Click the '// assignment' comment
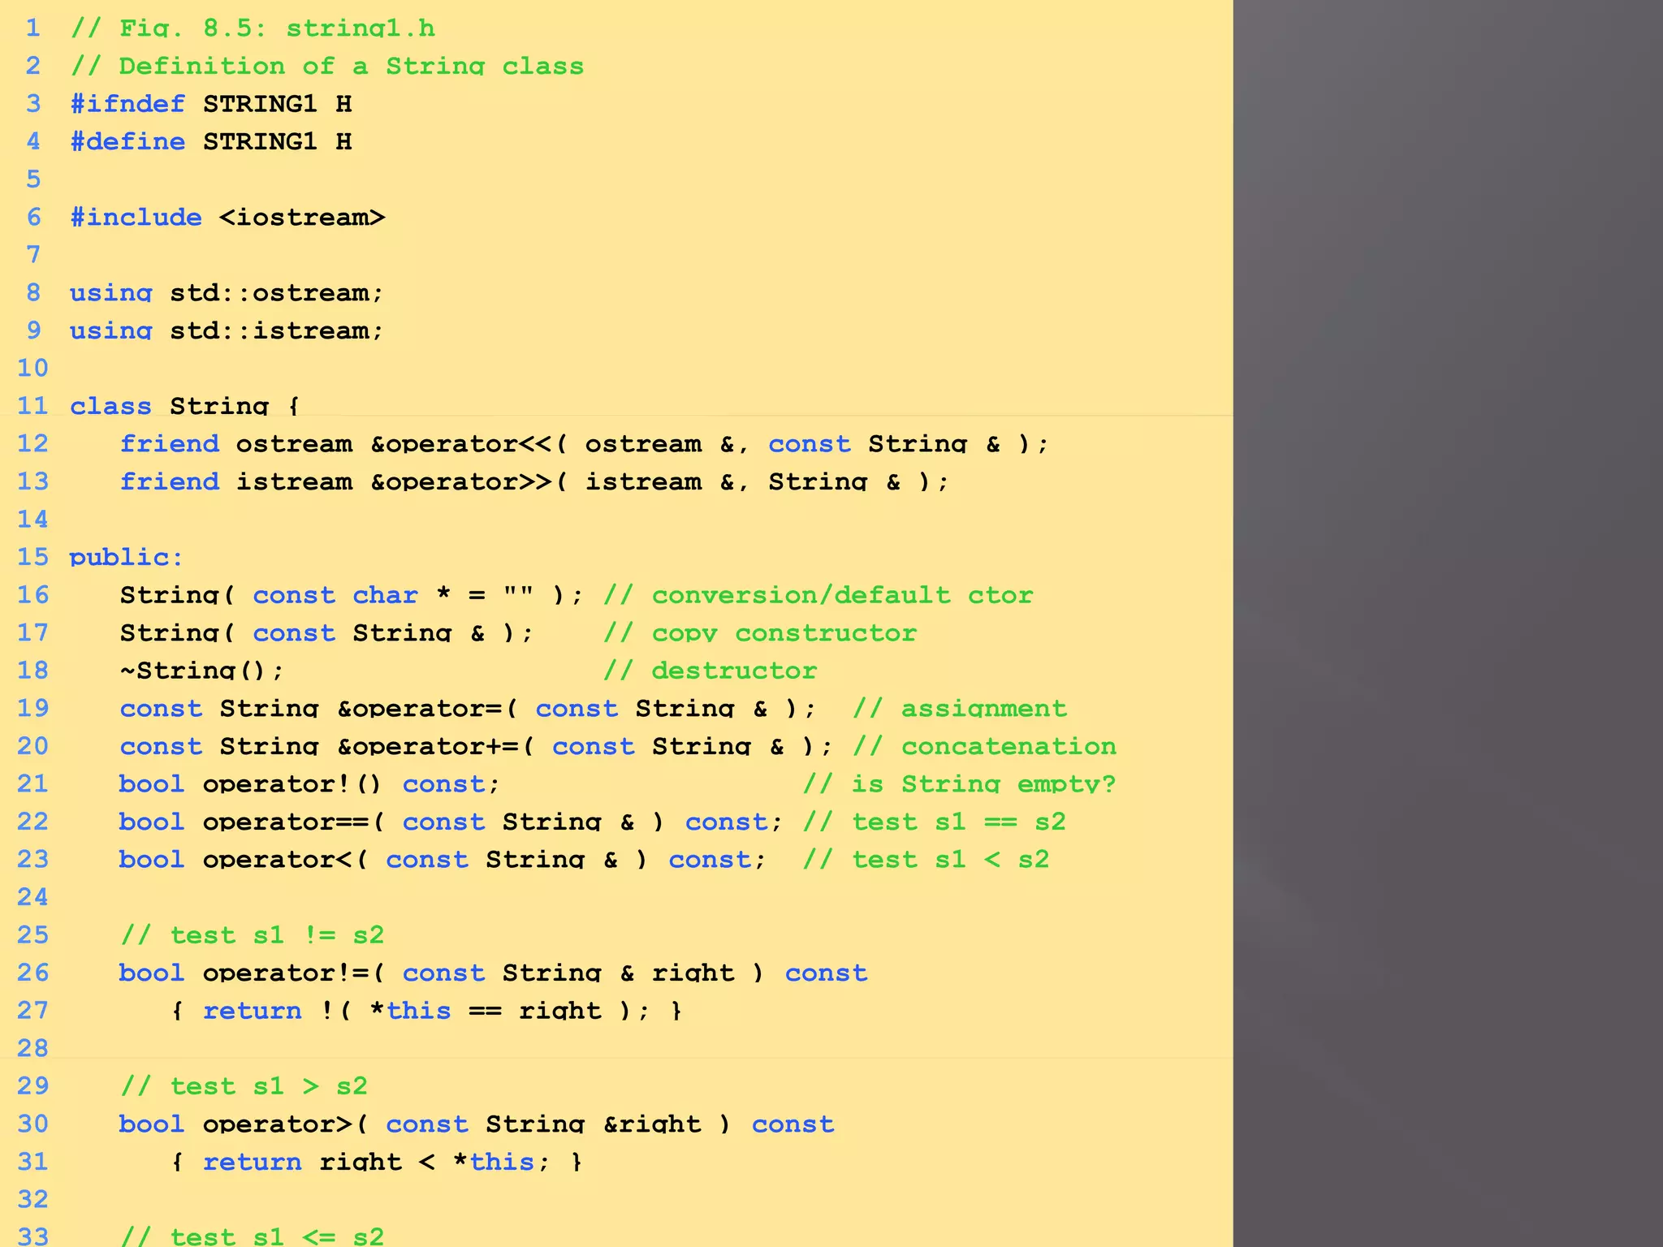This screenshot has width=1663, height=1247. pyautogui.click(x=960, y=708)
